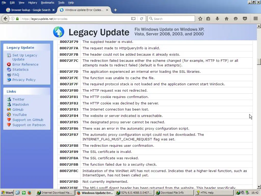Open the View menu
Viewport: 261px width, 196px height.
[21, 3]
